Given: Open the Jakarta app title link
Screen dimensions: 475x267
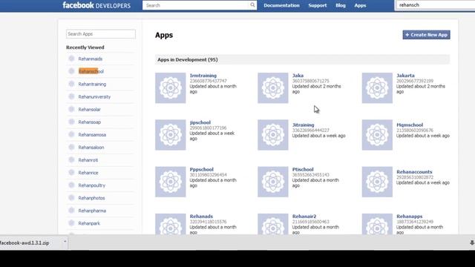Looking at the screenshot, I should pos(405,76).
